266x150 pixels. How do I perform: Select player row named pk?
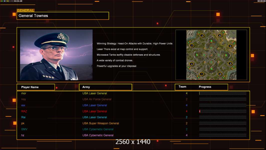coord(133,123)
